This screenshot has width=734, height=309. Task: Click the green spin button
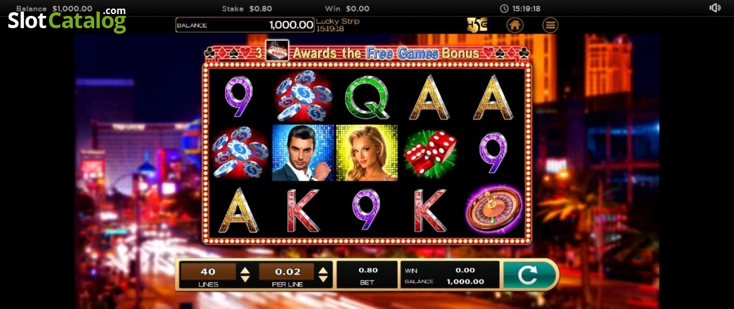[x=528, y=275]
